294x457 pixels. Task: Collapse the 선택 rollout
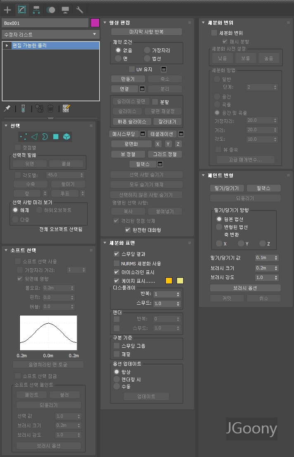6,125
